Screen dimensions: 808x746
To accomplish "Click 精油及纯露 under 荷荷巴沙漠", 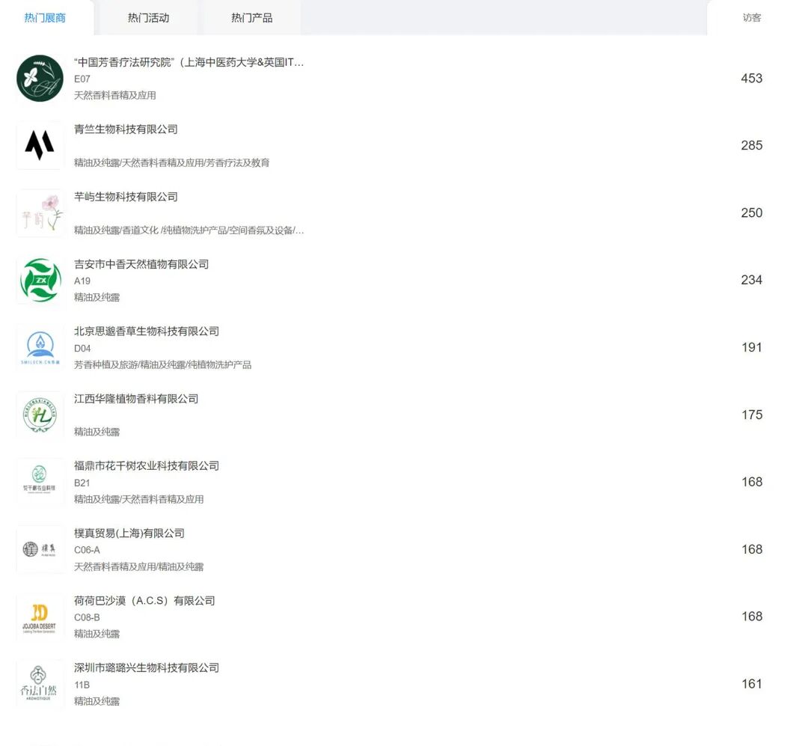I will [x=97, y=634].
